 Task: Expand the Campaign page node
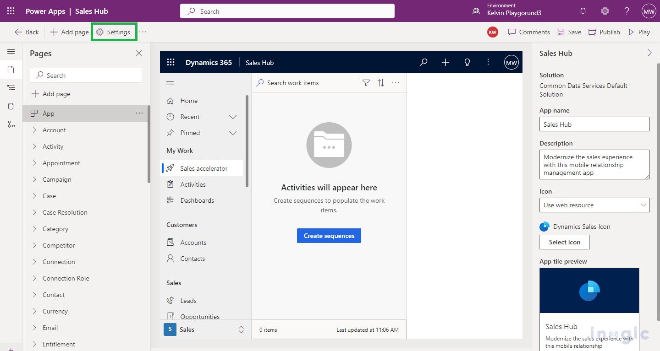pyautogui.click(x=34, y=179)
